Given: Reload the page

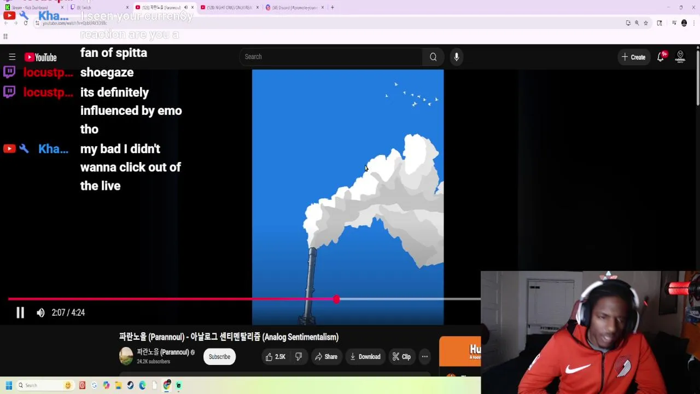Looking at the screenshot, I should (x=26, y=23).
